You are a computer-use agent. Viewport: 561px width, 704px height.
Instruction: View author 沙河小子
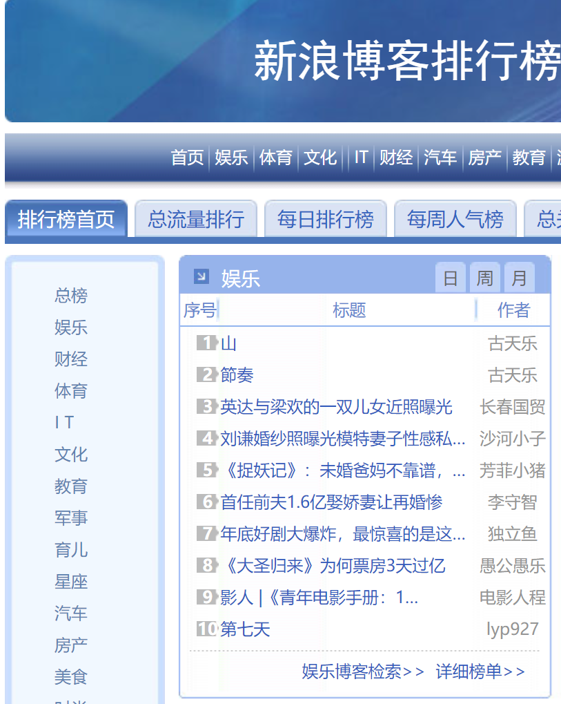(x=513, y=439)
